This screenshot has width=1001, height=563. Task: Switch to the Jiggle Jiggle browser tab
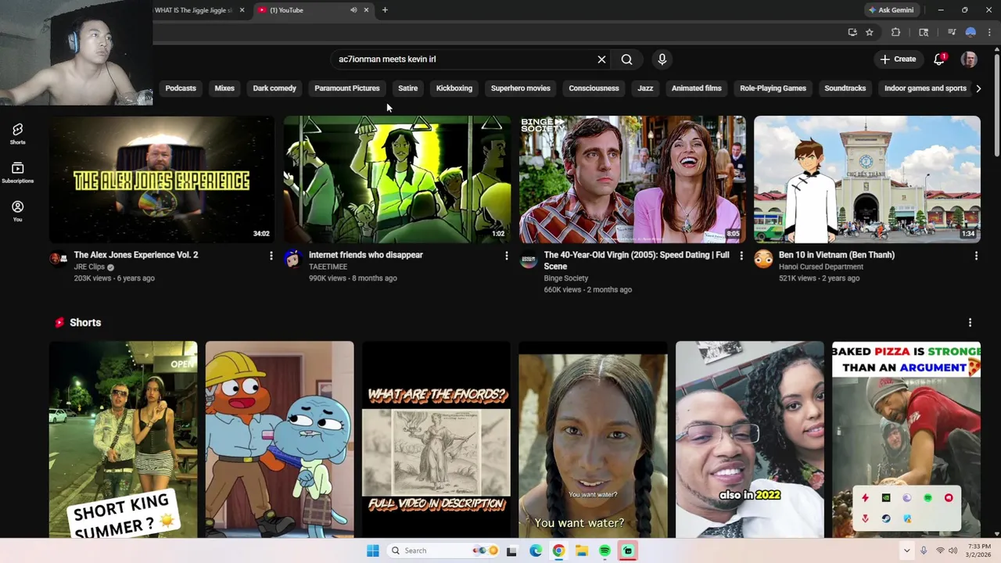coord(194,10)
